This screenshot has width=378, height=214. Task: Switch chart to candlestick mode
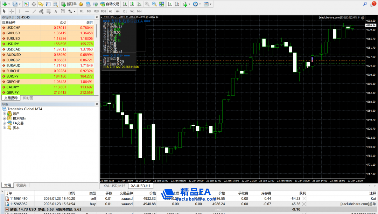tap(132, 4)
